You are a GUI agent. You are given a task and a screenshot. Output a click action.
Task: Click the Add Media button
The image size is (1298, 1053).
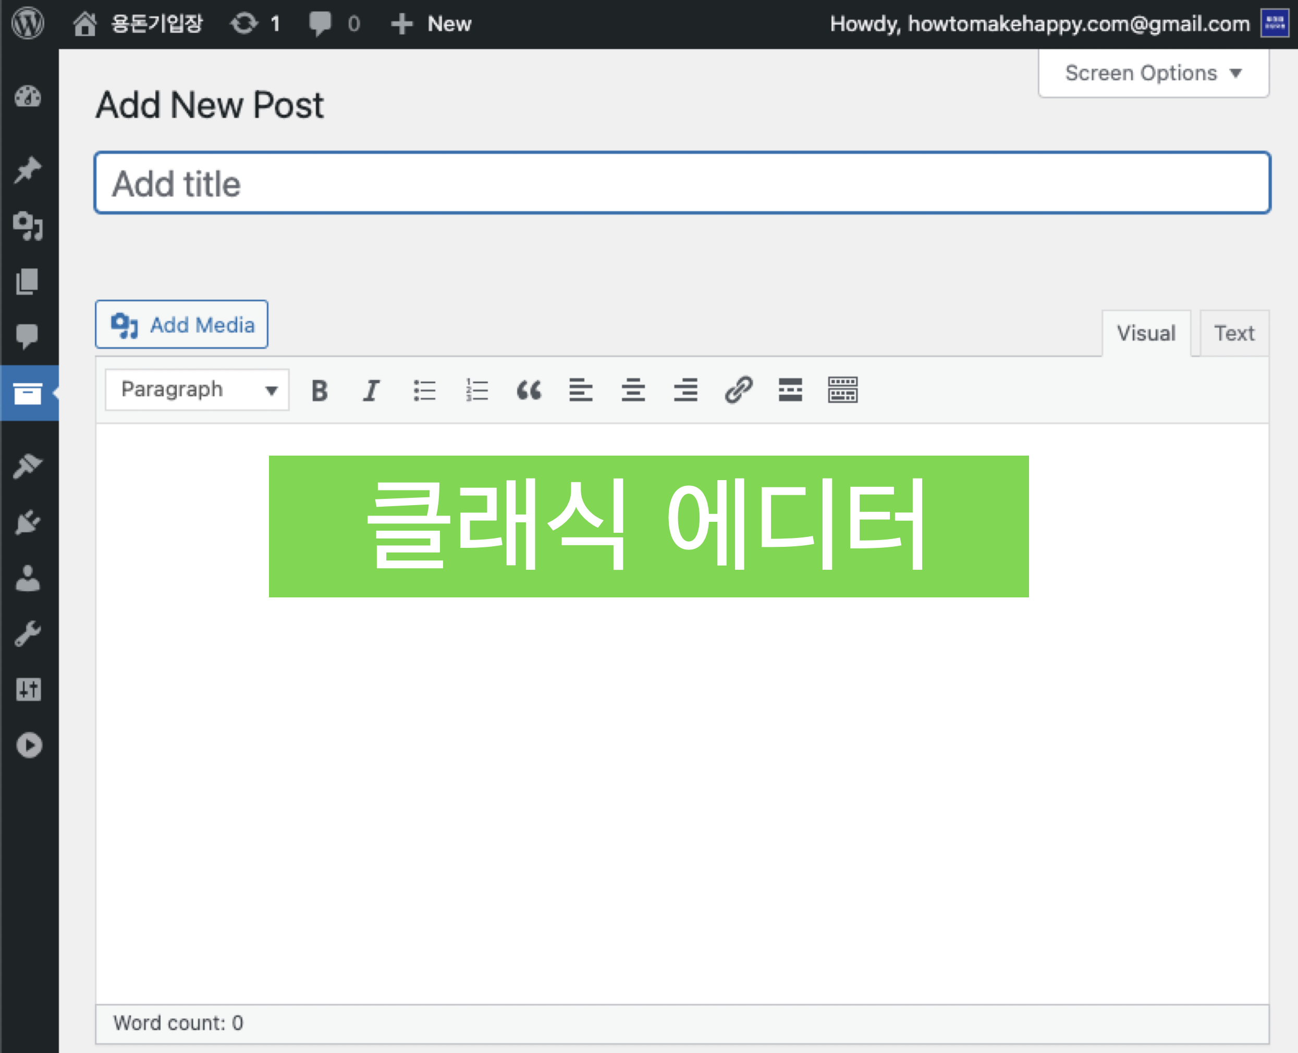pos(182,325)
